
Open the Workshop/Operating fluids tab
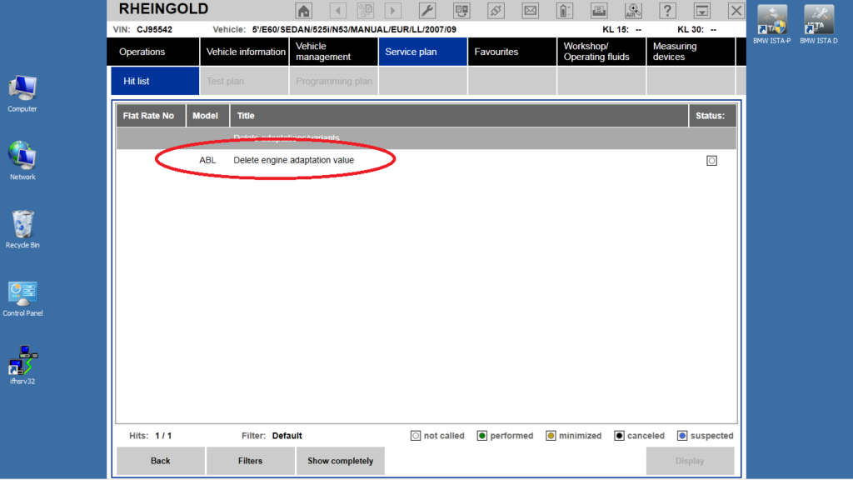(601, 52)
